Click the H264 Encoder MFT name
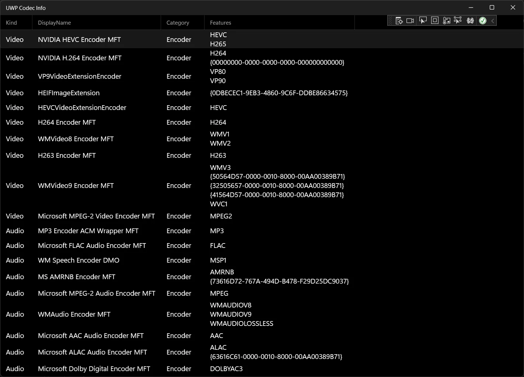Screen dimensions: 524x377 pyautogui.click(x=67, y=122)
